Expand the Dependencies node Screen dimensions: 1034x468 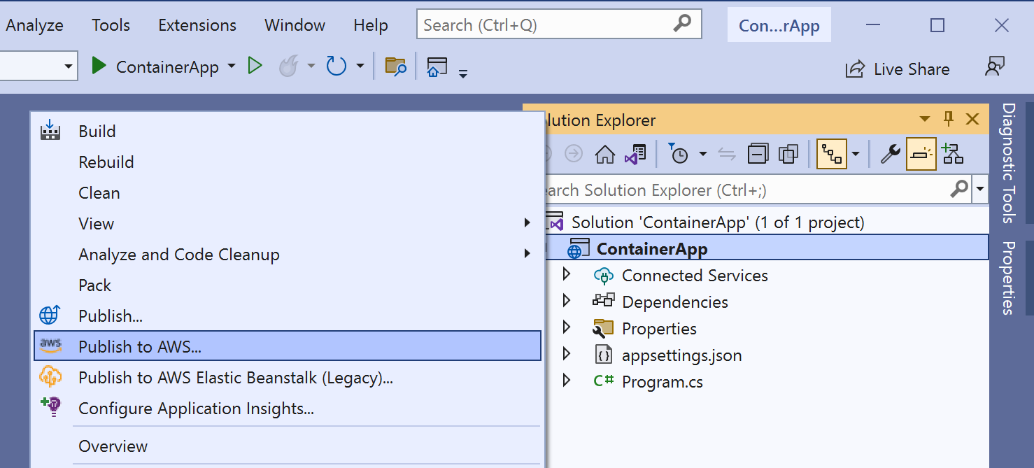point(567,301)
